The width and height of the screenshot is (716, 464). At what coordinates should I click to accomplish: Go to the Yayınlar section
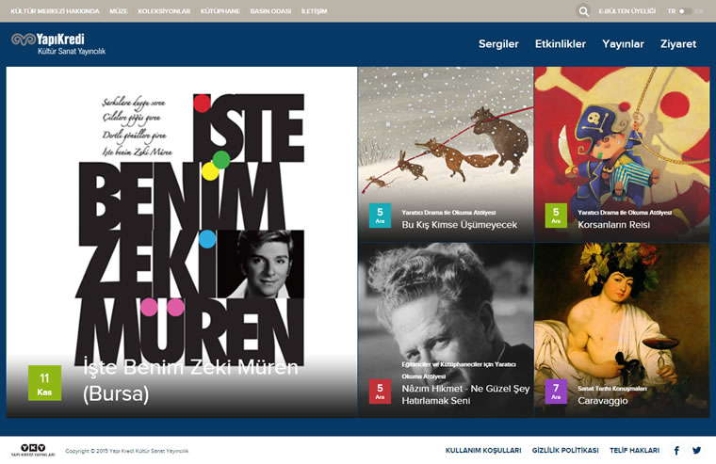pos(623,44)
